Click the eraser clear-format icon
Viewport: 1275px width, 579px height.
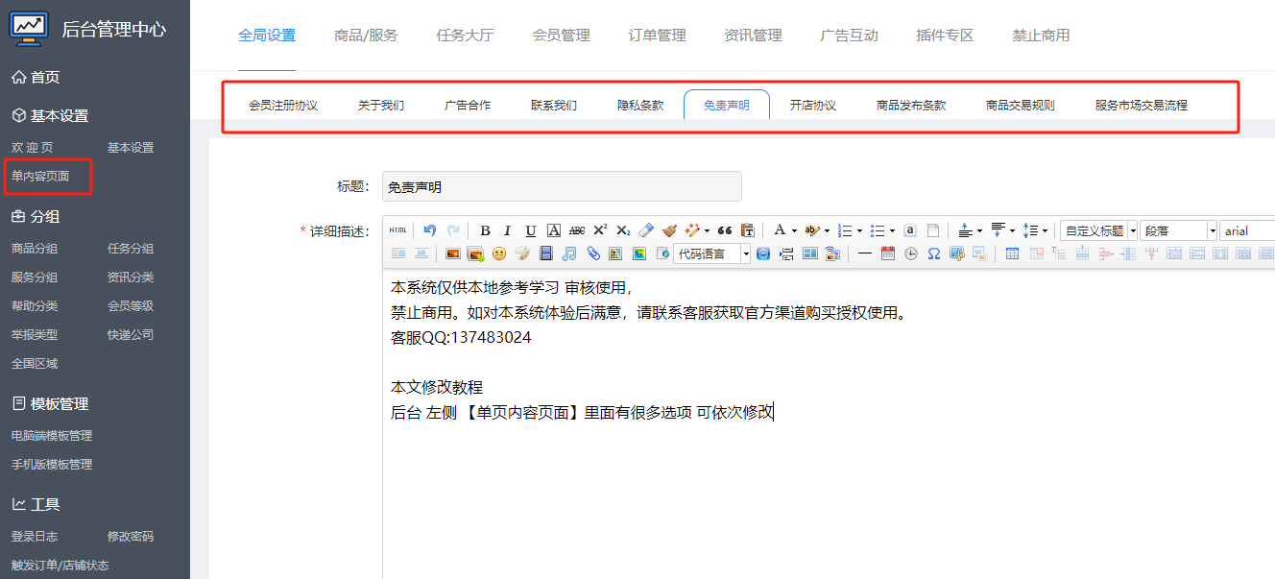[x=646, y=230]
